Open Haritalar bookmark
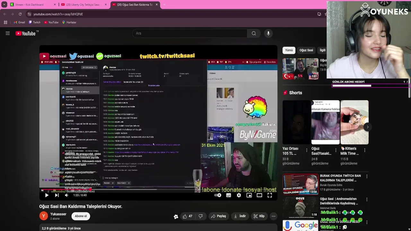The image size is (411, 231). (x=69, y=22)
